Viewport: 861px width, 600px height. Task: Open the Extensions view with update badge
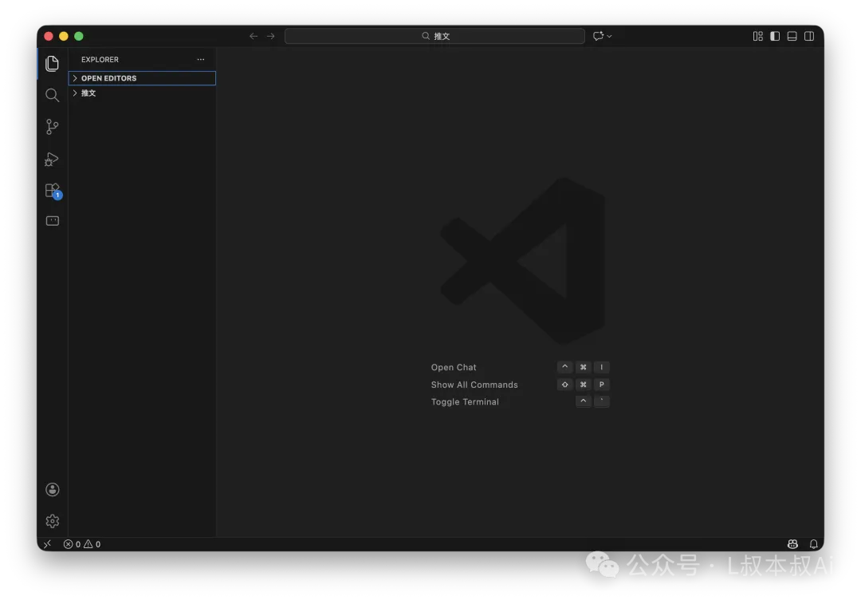[x=53, y=191]
